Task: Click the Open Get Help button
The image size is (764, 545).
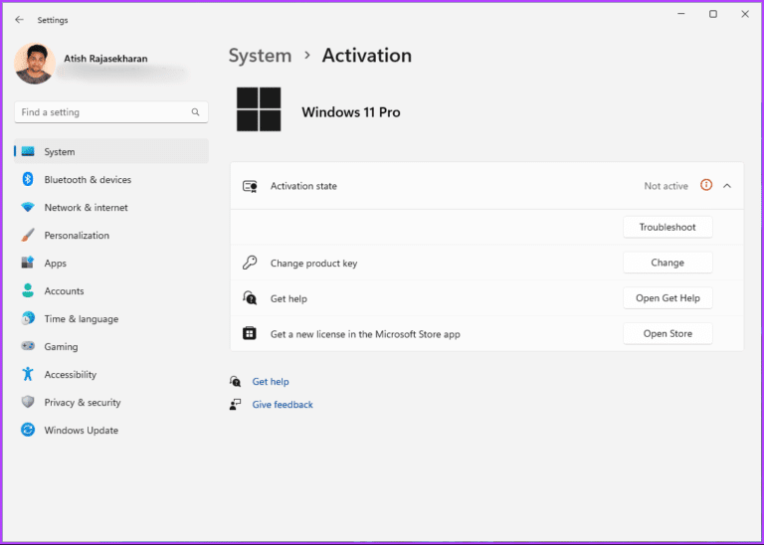Action: click(x=668, y=298)
